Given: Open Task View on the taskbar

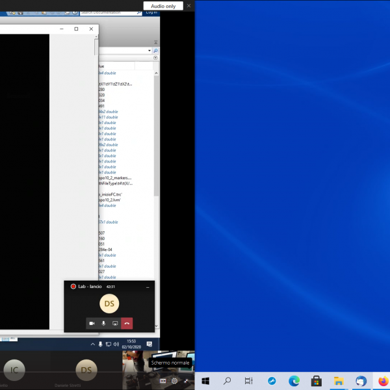Looking at the screenshot, I should pos(249,381).
